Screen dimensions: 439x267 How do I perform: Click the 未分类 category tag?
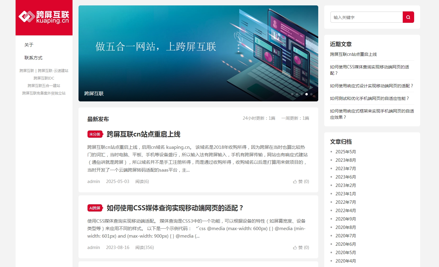coord(95,134)
